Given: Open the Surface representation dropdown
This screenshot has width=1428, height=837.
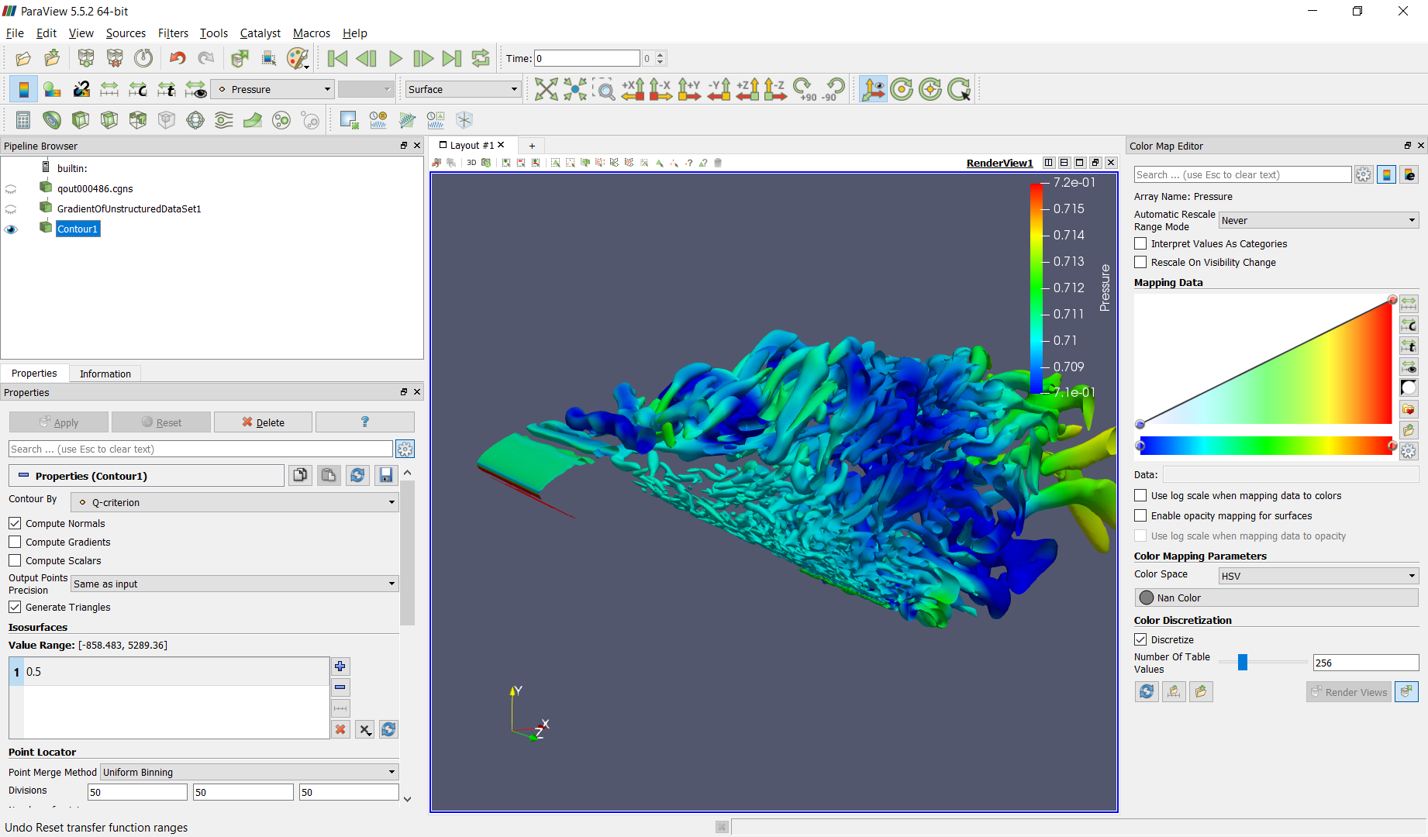Looking at the screenshot, I should coord(463,89).
